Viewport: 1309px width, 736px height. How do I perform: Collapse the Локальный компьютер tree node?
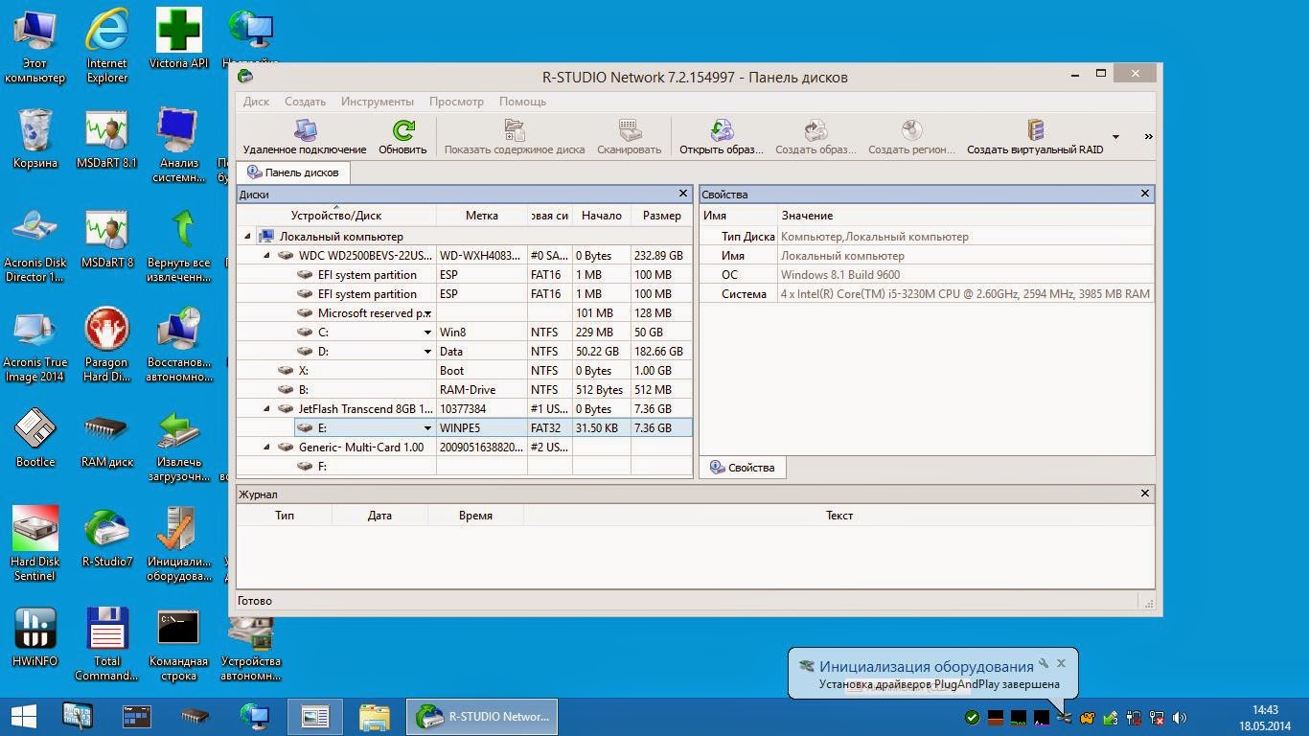[247, 237]
